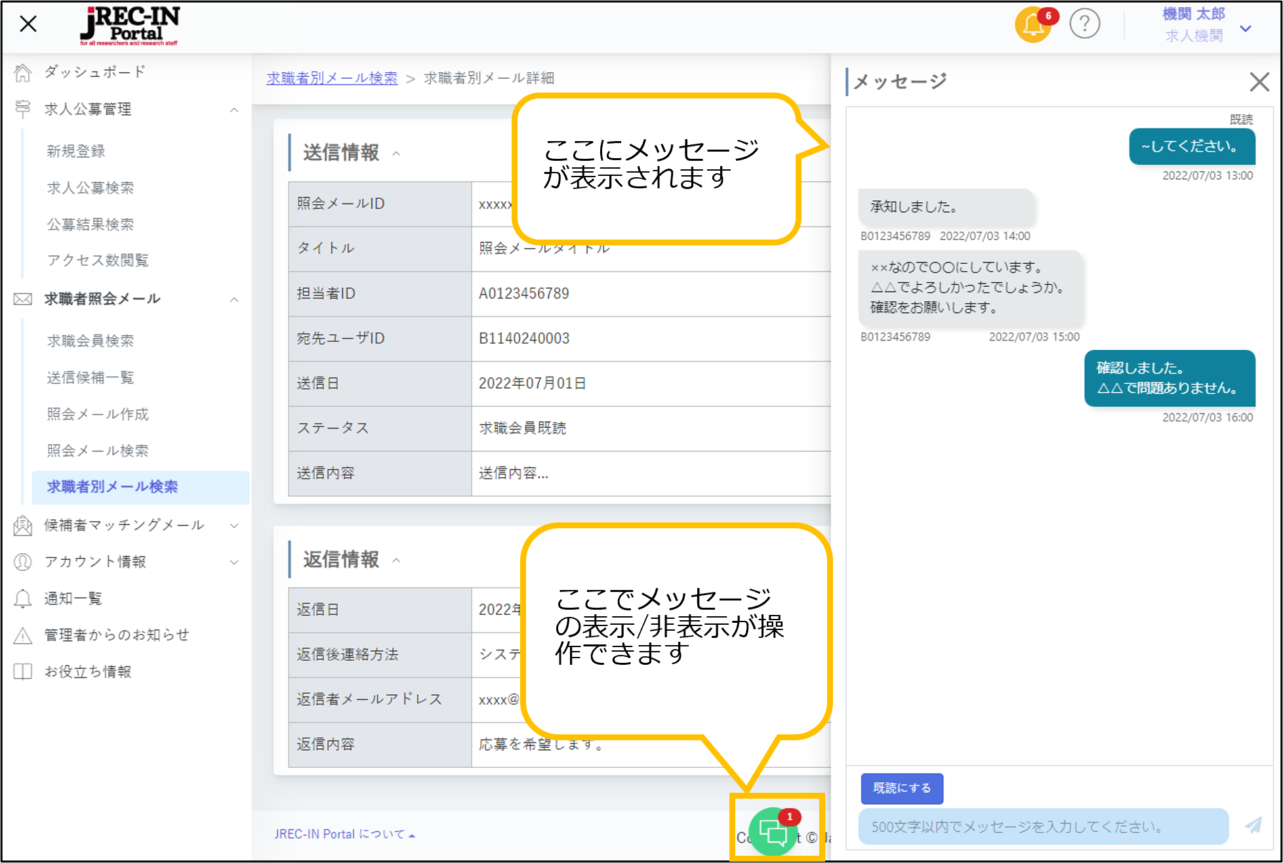Viewport: 1283px width, 863px height.
Task: Collapse the 求人公募管理 menu chevron
Action: [x=234, y=110]
